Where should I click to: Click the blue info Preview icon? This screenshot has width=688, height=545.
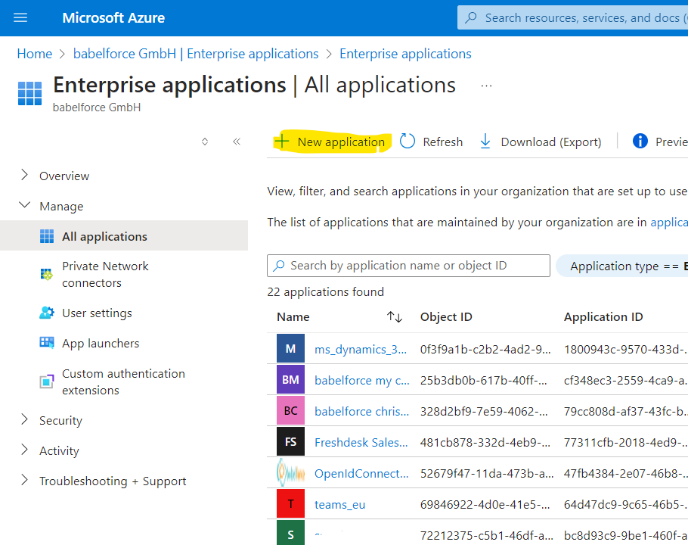tap(640, 141)
